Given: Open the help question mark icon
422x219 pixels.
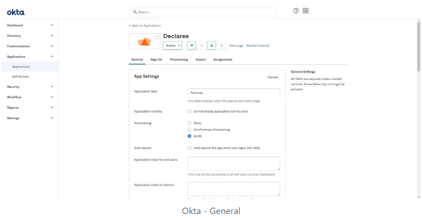Looking at the screenshot, I should pos(296,11).
